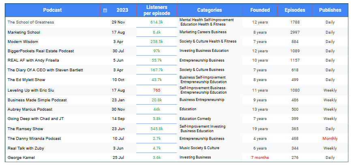The width and height of the screenshot is (352, 165).
Task: Select Leveling Up with Eric Siu
Action: pos(31,90)
